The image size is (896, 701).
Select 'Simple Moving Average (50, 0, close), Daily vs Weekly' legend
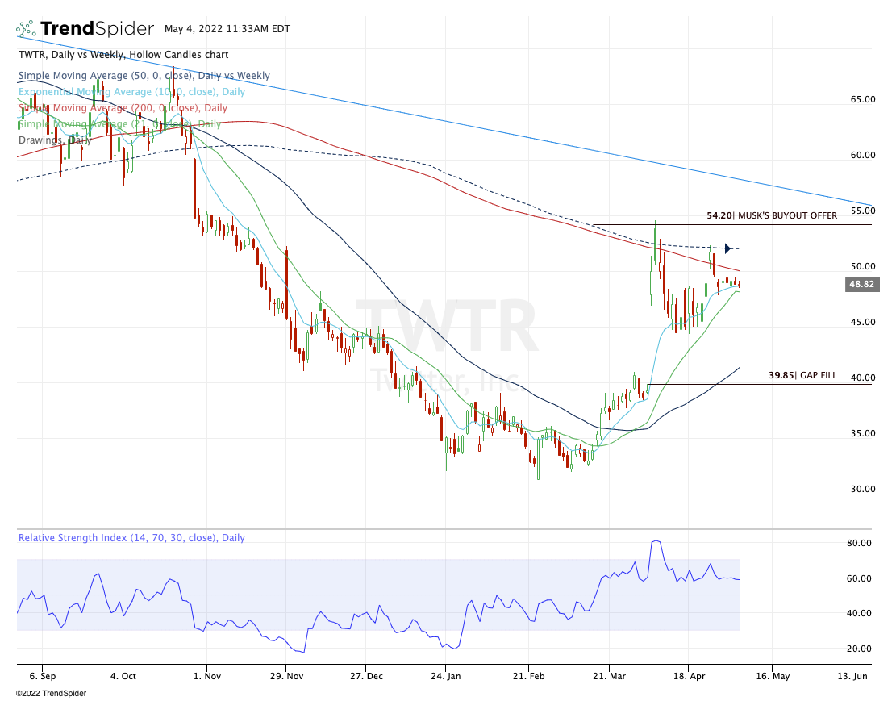click(144, 76)
